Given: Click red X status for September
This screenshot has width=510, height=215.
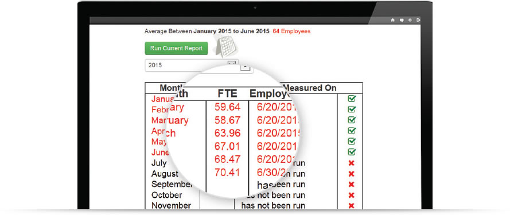Looking at the screenshot, I should tap(351, 185).
